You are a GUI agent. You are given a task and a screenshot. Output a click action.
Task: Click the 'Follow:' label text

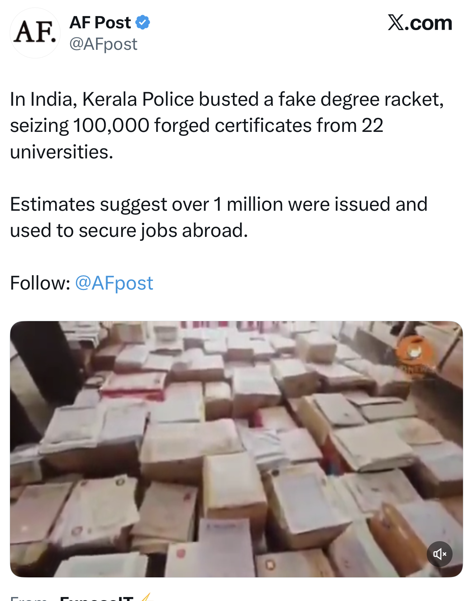click(40, 283)
